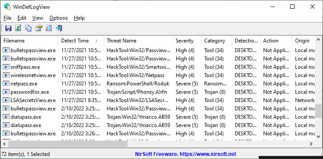Open the File menu

point(7,18)
